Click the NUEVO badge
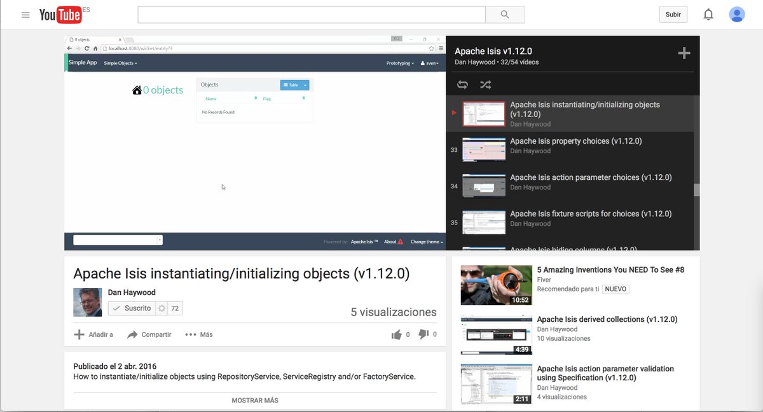The width and height of the screenshot is (763, 412). coord(615,289)
